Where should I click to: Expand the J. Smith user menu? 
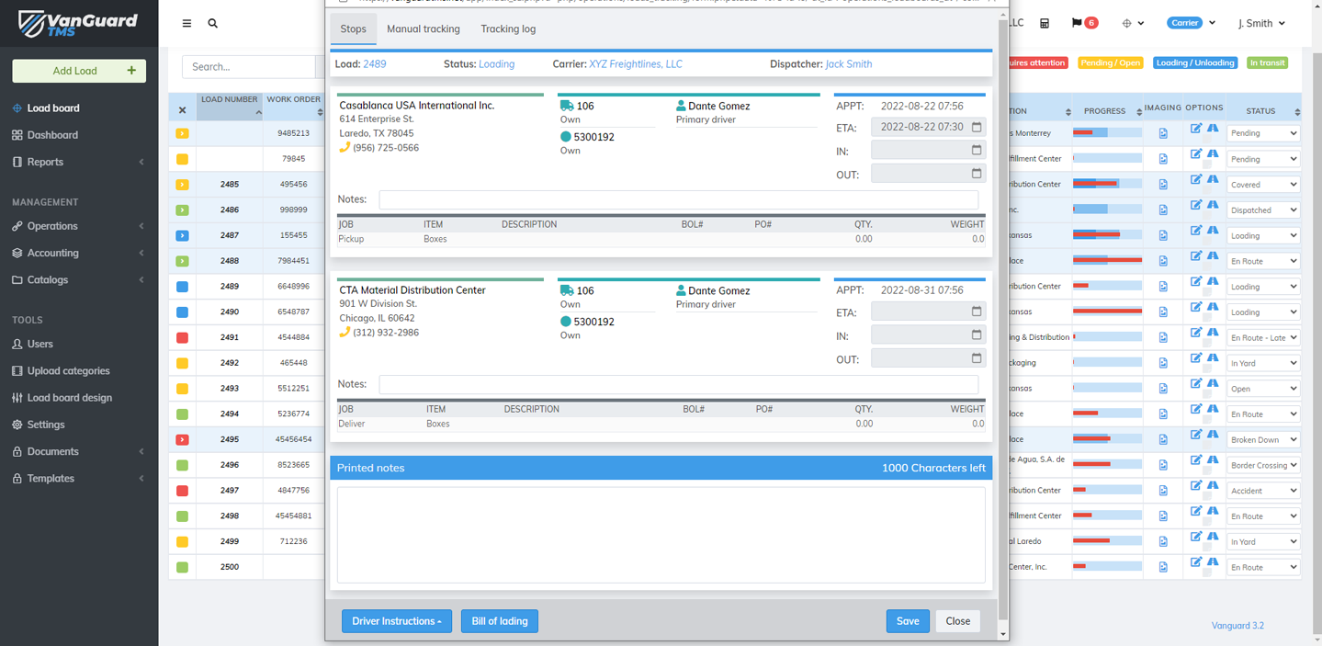click(1261, 23)
